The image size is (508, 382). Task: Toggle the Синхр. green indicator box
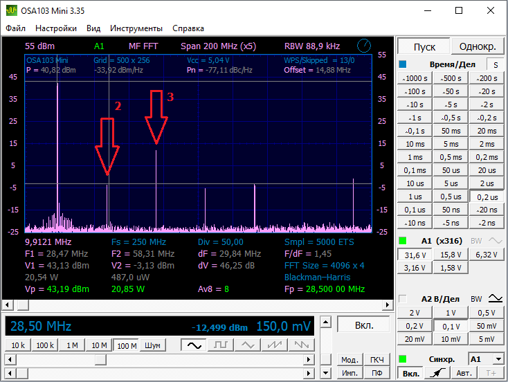(403, 359)
